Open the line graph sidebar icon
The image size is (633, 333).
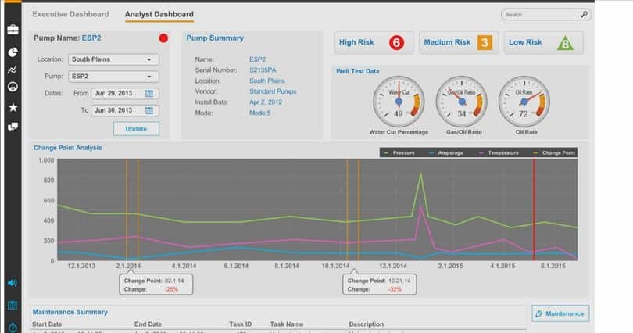(13, 70)
